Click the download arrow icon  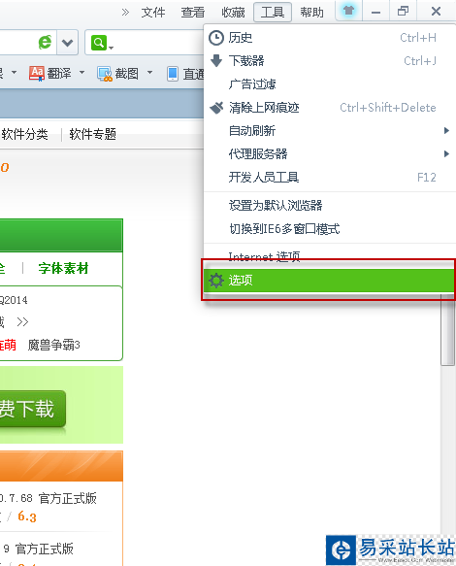(x=216, y=60)
